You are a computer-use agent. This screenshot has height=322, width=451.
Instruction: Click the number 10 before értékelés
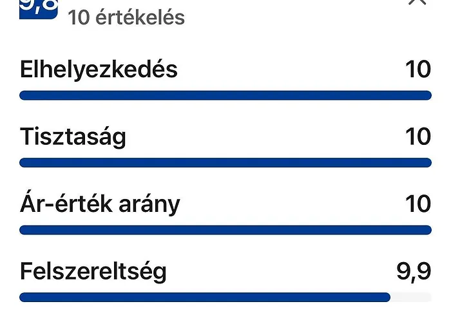coord(79,17)
